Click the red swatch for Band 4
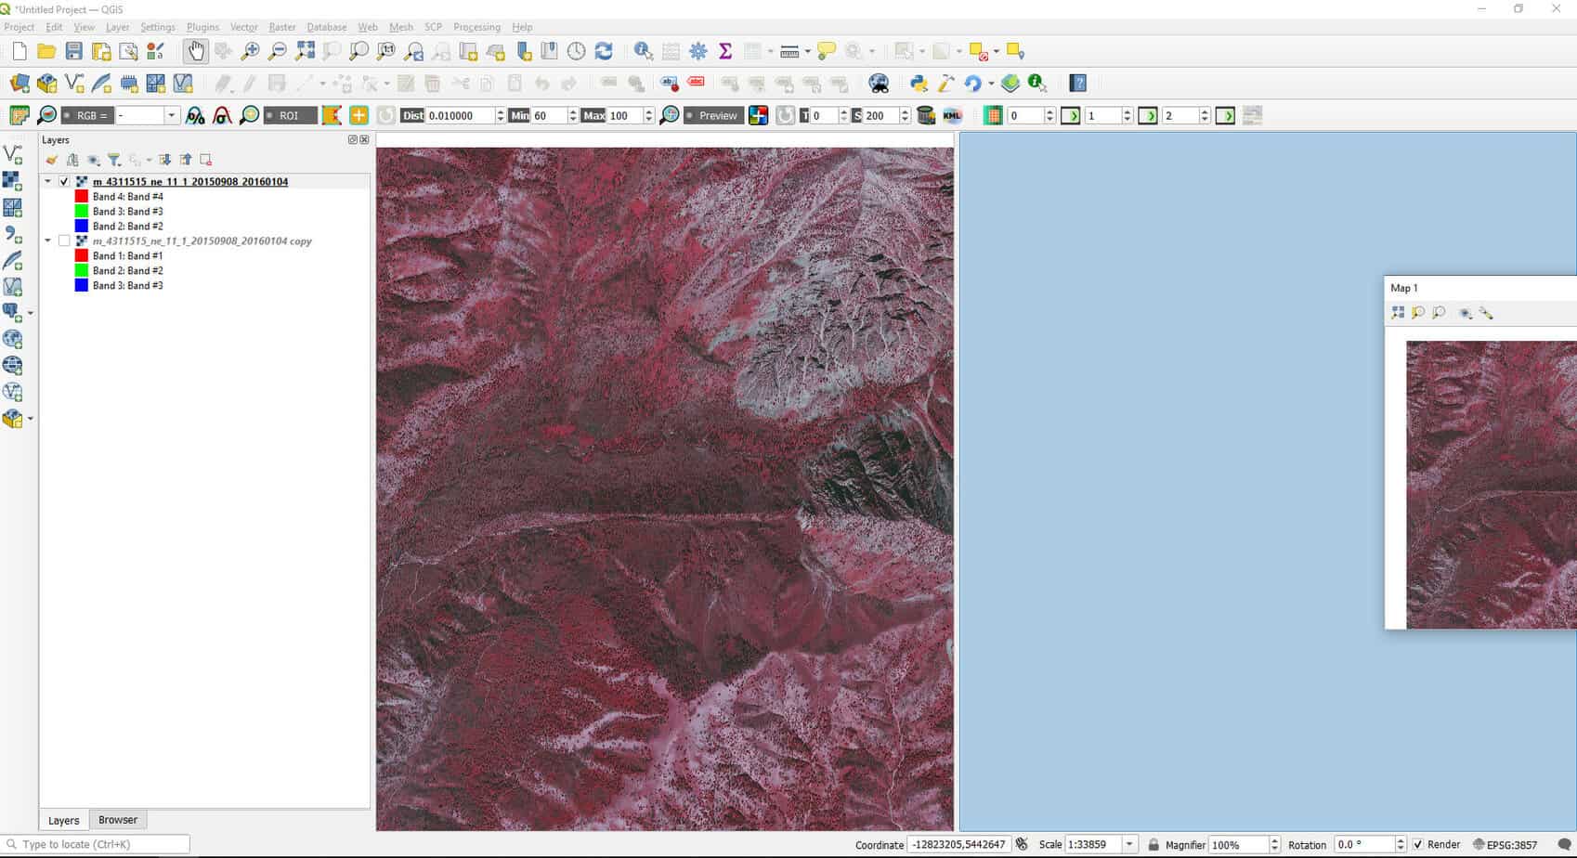 point(82,196)
